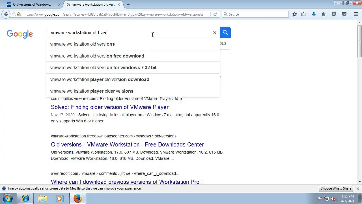Click the muted volume tray icon
This screenshot has width=362, height=204.
pyautogui.click(x=334, y=199)
